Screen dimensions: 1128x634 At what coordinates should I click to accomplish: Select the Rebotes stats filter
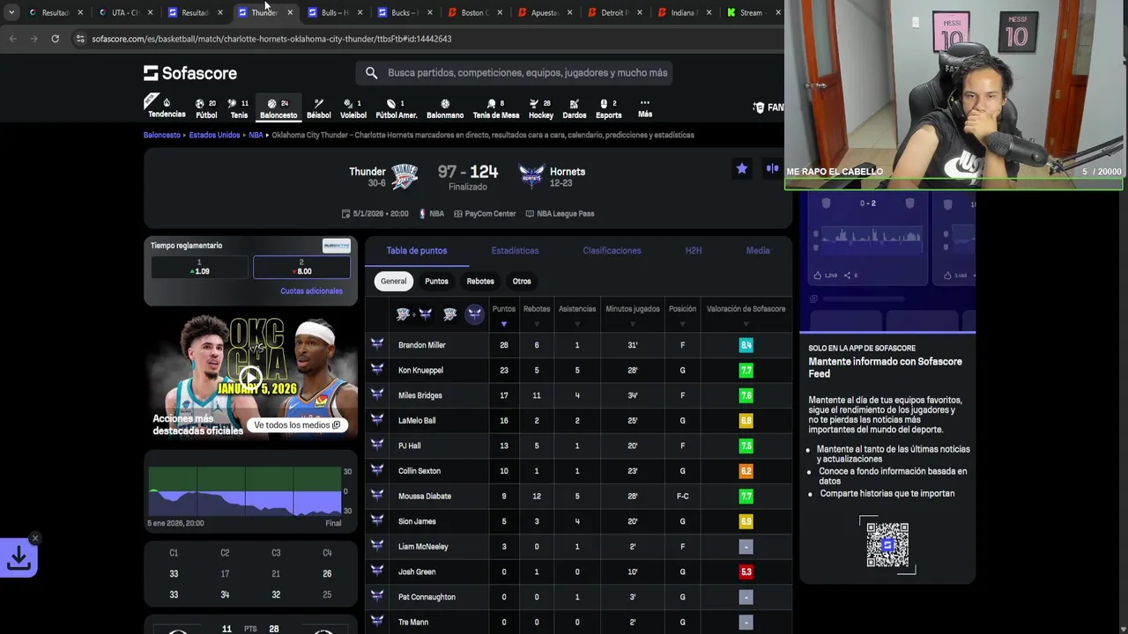click(480, 281)
